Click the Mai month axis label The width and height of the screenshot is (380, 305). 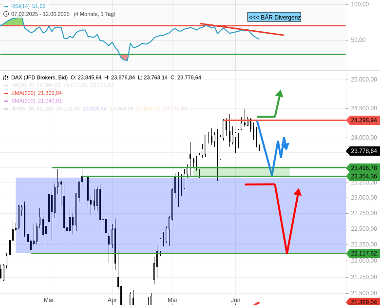(x=172, y=300)
